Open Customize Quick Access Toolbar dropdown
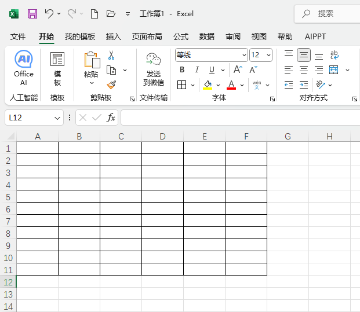 point(128,14)
